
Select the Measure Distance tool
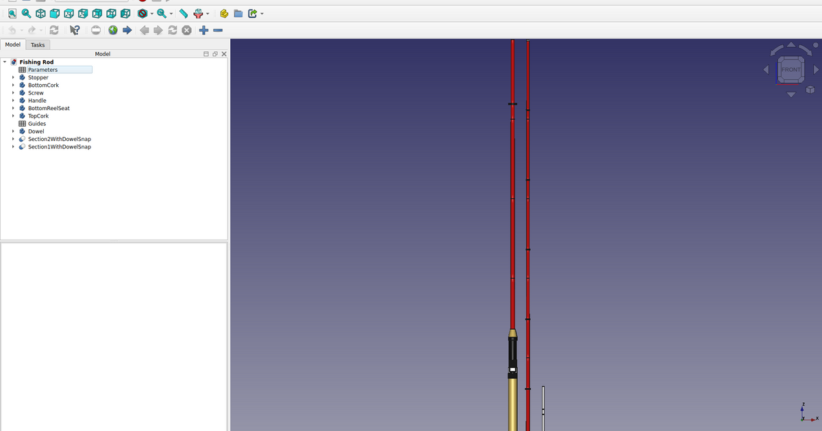click(x=183, y=13)
